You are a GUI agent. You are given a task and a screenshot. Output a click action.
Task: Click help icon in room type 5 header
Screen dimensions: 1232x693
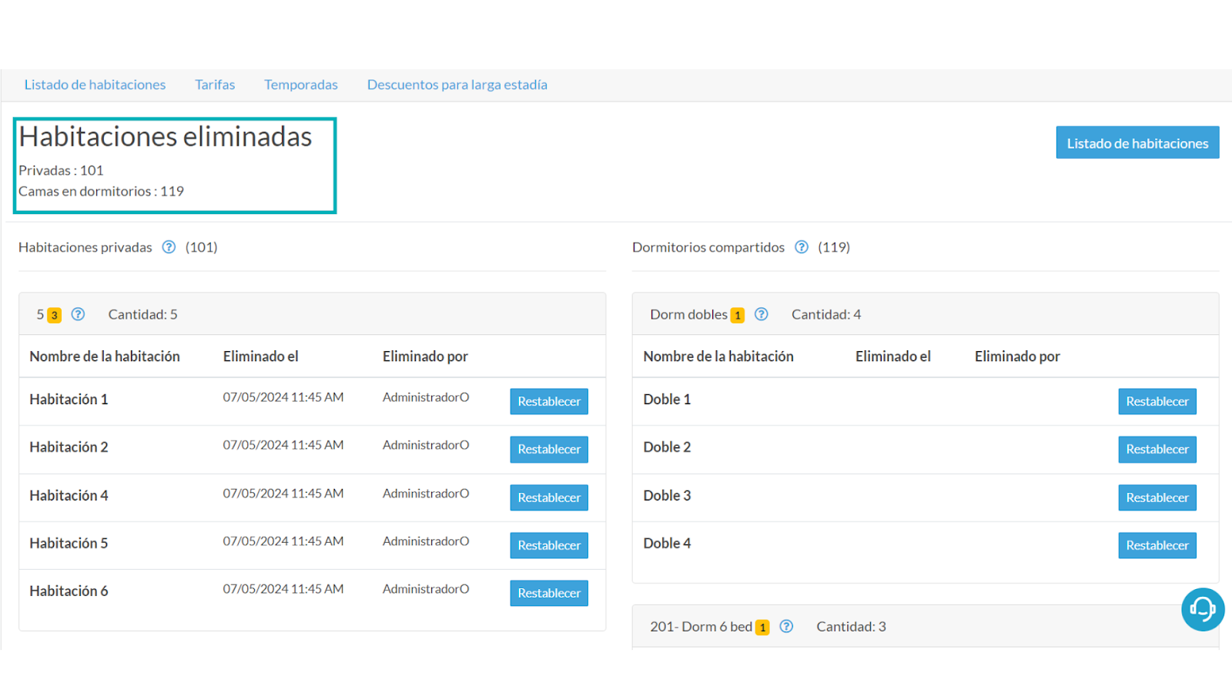[x=78, y=314]
